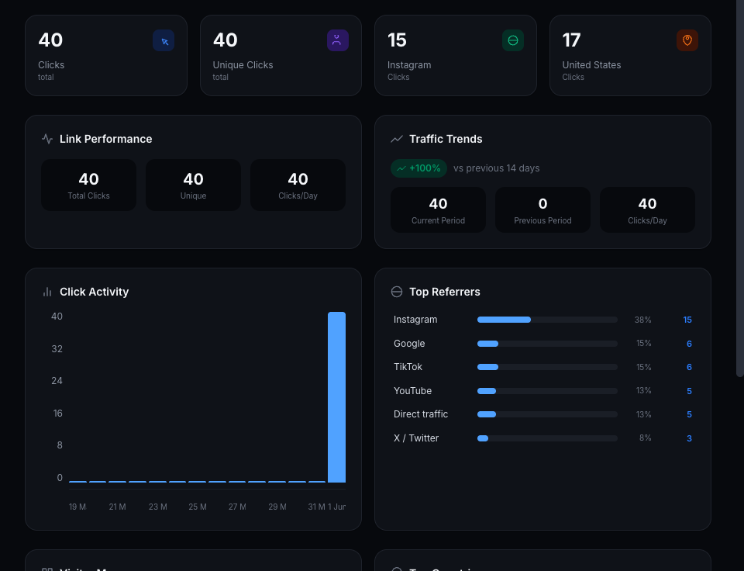
Task: Click the purple user icon on Unique Clicks card
Action: click(x=338, y=40)
